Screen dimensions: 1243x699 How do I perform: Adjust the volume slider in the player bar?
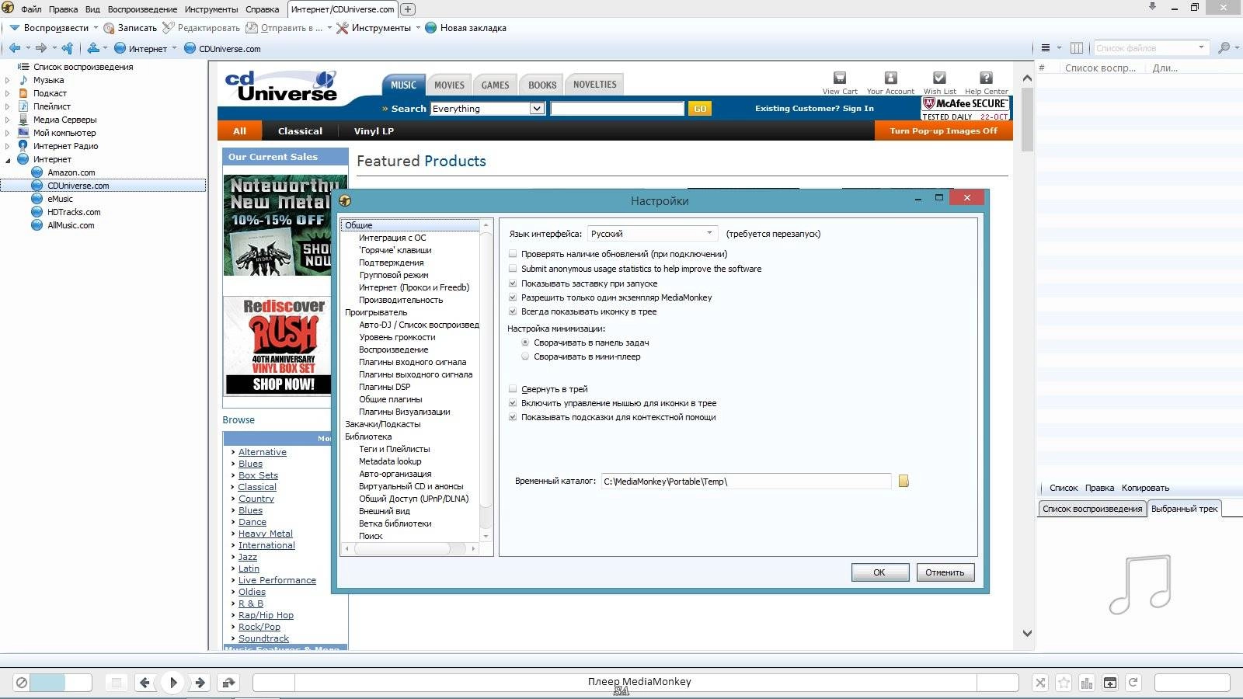pos(61,683)
